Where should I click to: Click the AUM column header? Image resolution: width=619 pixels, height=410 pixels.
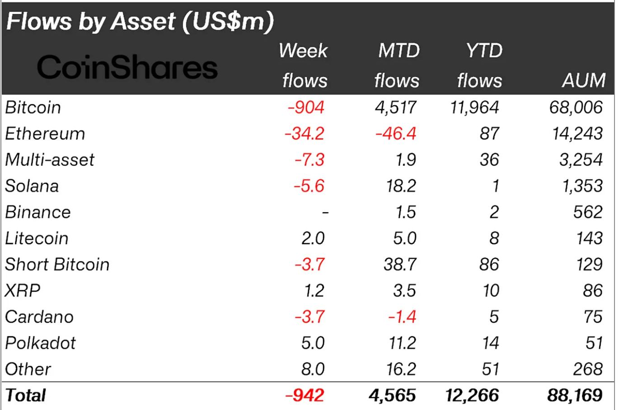tap(583, 80)
